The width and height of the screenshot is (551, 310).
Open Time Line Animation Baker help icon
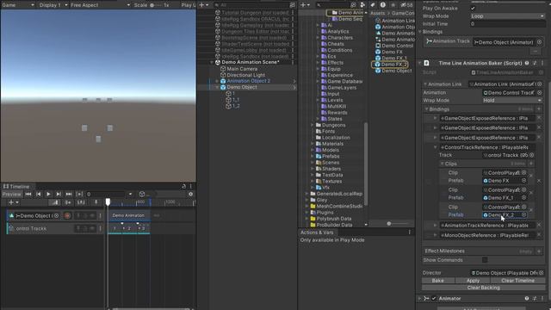click(527, 63)
